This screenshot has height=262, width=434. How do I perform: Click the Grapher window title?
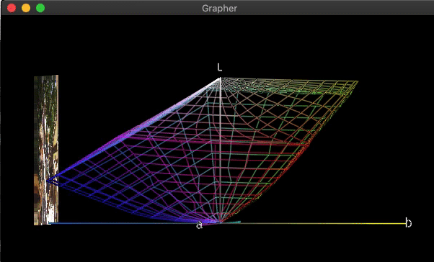219,9
